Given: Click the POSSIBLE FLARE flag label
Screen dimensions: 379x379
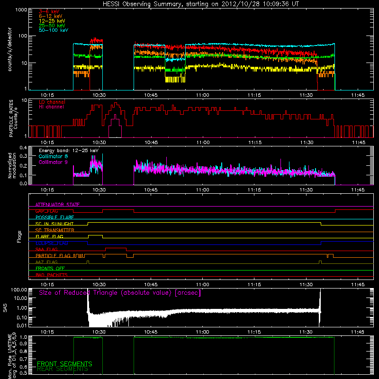Looking at the screenshot, I should 54,217.
